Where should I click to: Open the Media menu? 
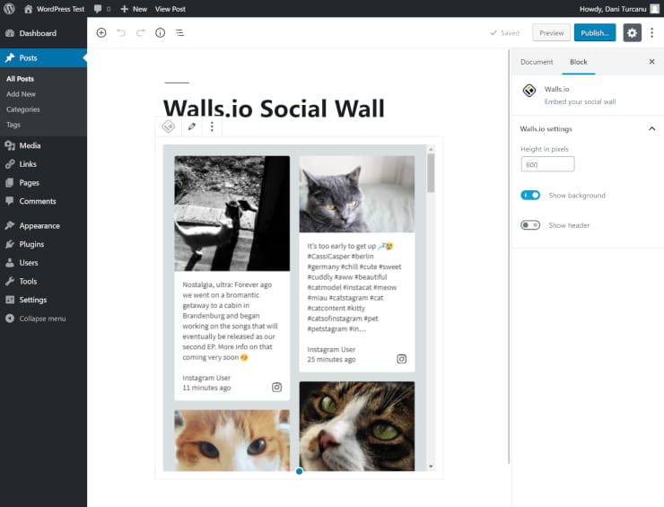click(x=43, y=145)
